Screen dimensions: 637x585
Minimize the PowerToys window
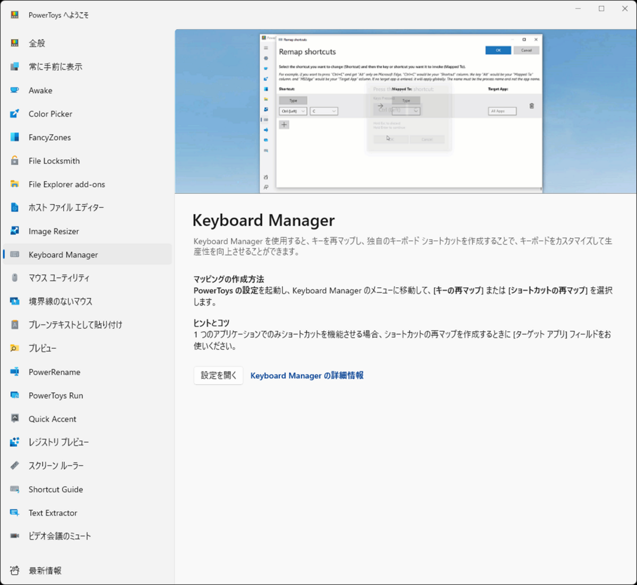[578, 8]
